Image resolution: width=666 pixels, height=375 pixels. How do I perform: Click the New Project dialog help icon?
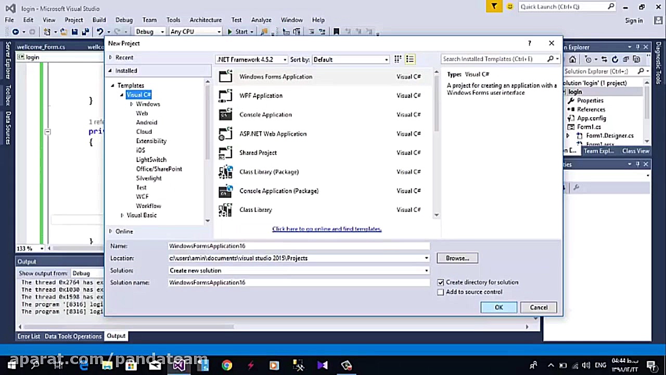pyautogui.click(x=530, y=43)
